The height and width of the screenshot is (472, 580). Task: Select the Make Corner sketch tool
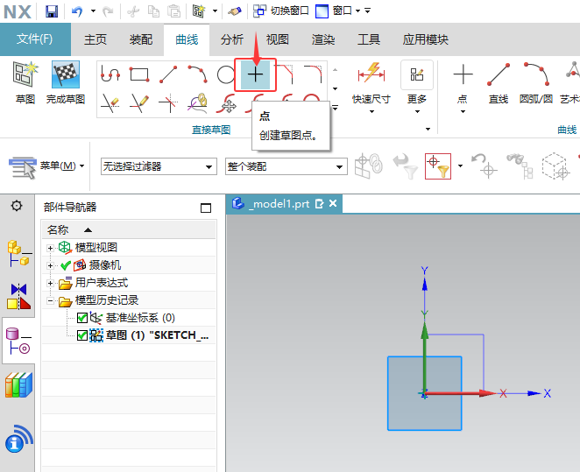point(168,103)
